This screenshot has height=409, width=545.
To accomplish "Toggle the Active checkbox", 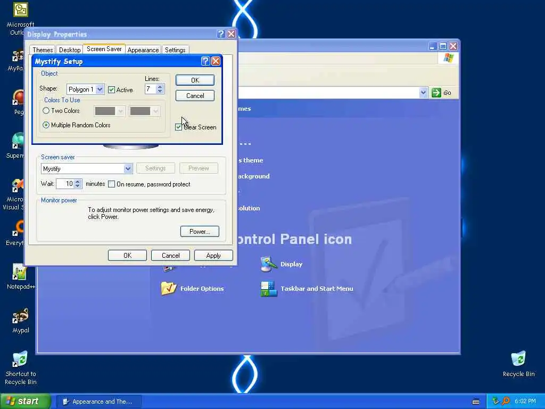I will coord(111,89).
